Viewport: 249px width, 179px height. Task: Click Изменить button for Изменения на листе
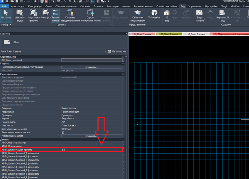[92, 136]
